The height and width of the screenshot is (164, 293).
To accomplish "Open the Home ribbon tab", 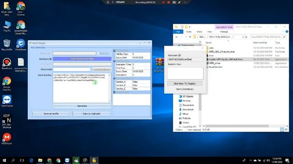I will point(188,32).
